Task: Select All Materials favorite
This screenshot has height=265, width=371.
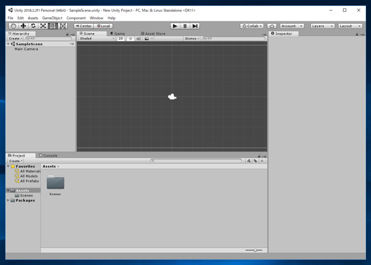Action: tap(28, 171)
